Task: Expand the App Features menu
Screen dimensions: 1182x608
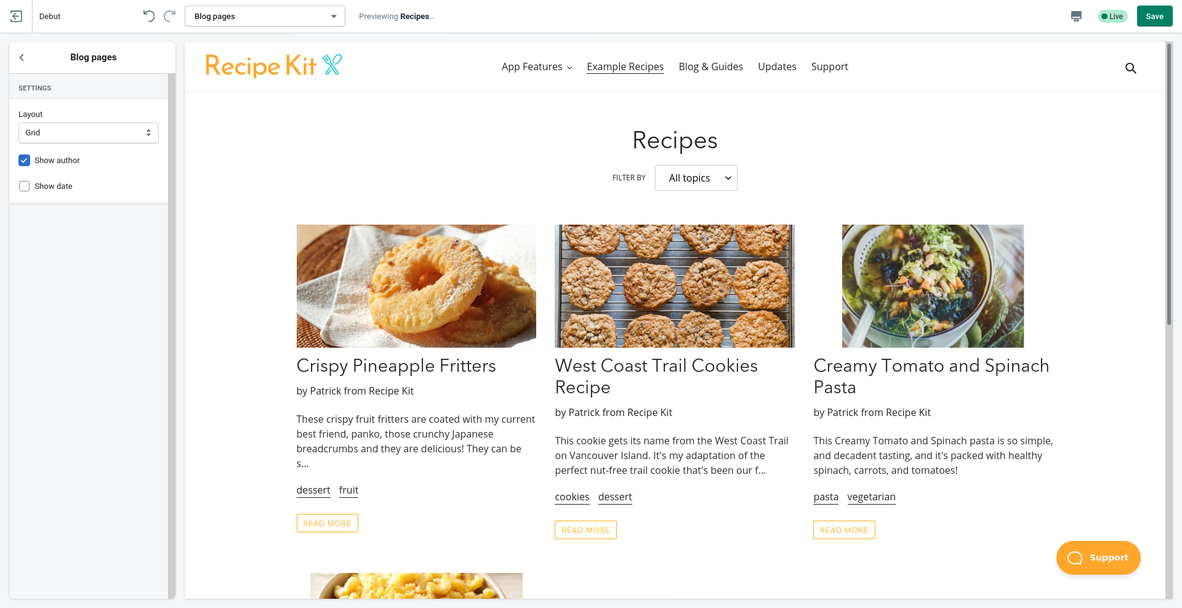Action: [537, 67]
